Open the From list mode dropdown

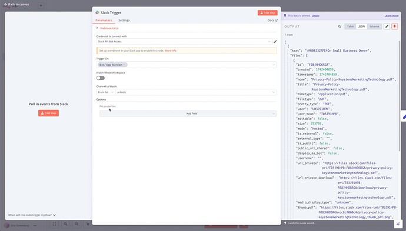(106, 92)
